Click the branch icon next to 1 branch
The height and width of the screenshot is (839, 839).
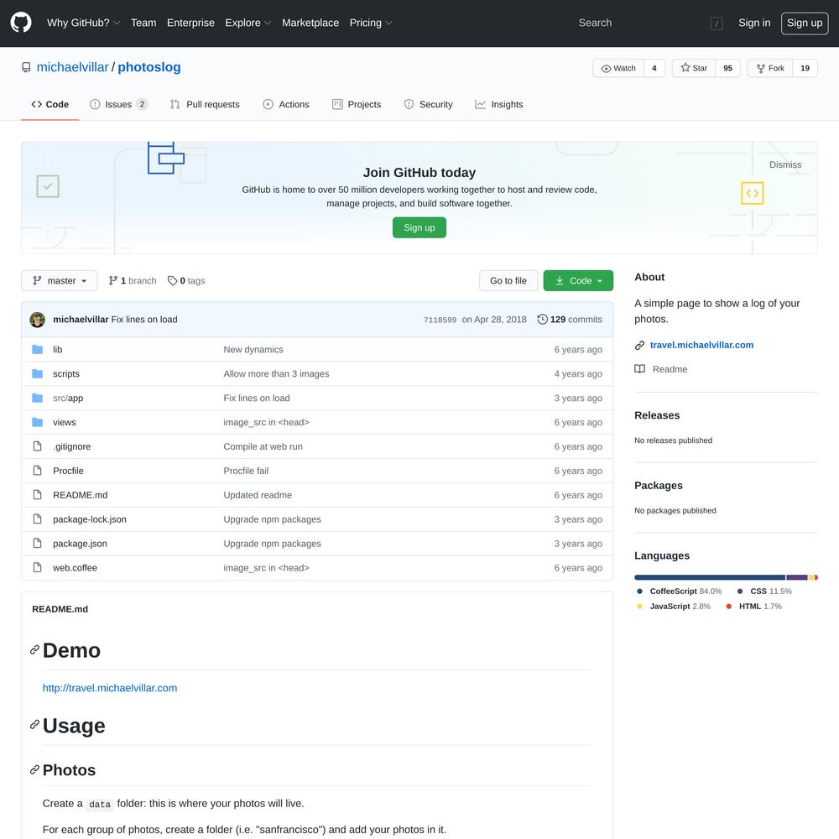click(113, 281)
